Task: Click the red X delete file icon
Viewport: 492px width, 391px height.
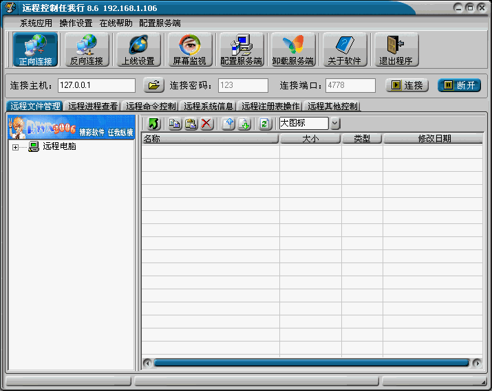Action: pyautogui.click(x=206, y=124)
